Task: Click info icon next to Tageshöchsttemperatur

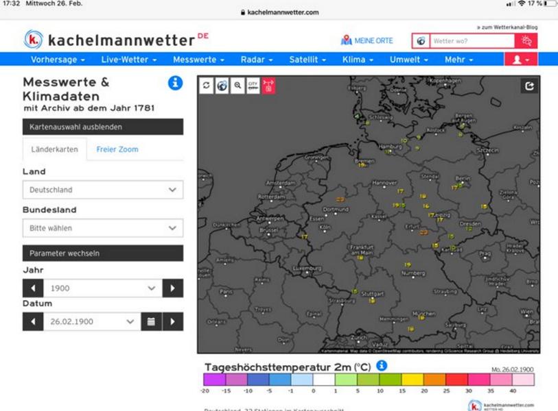Action: pos(382,366)
